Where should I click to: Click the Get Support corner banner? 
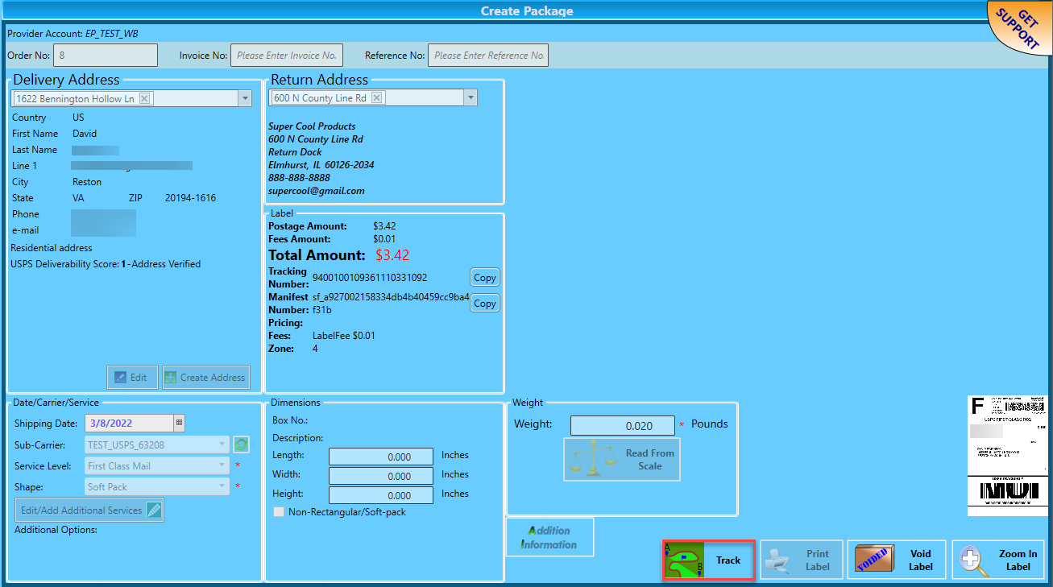pyautogui.click(x=1019, y=28)
